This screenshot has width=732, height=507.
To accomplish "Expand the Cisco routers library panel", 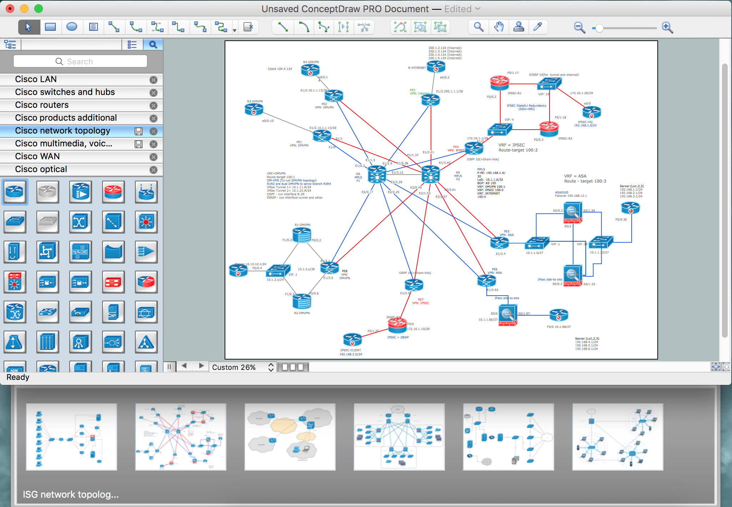I will [72, 105].
